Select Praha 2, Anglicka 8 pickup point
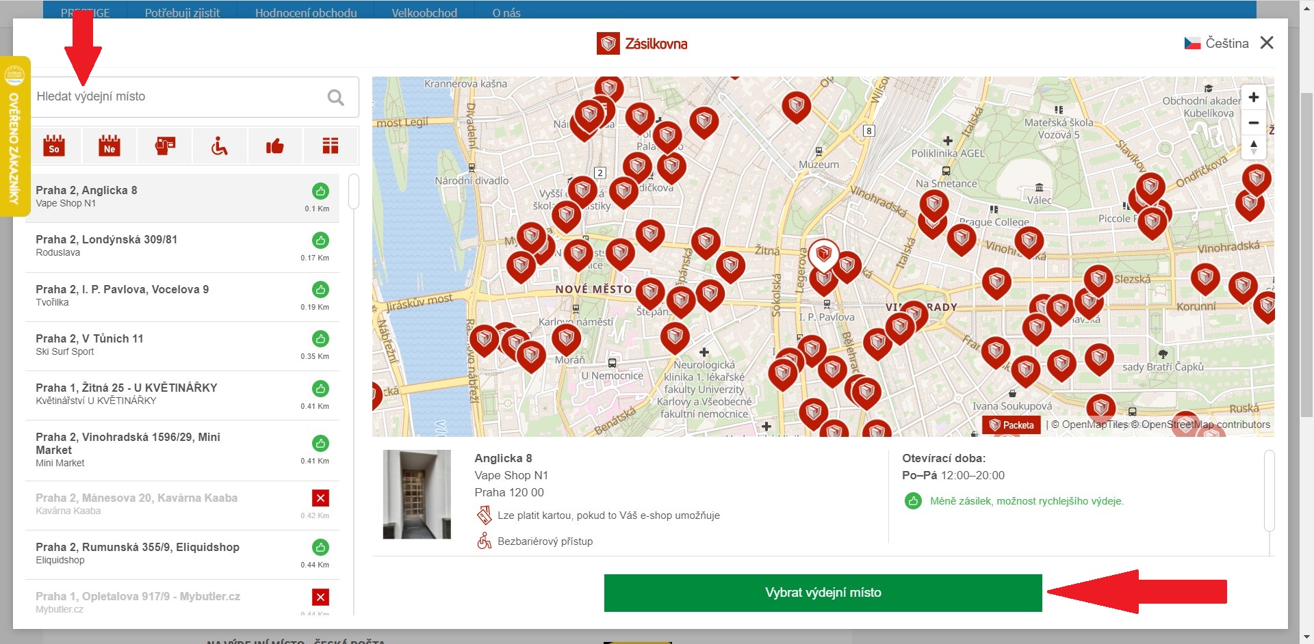 183,198
